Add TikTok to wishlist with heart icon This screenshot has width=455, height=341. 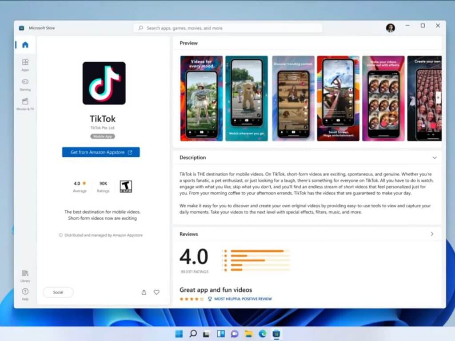157,292
